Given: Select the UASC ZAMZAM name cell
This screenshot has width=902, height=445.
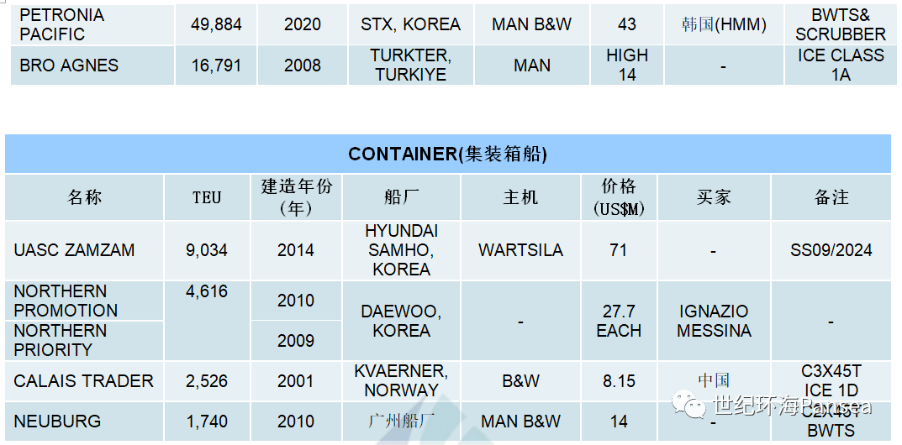Looking at the screenshot, I should point(84,250).
